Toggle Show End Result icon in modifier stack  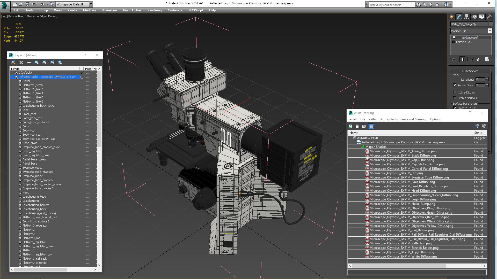(x=463, y=59)
